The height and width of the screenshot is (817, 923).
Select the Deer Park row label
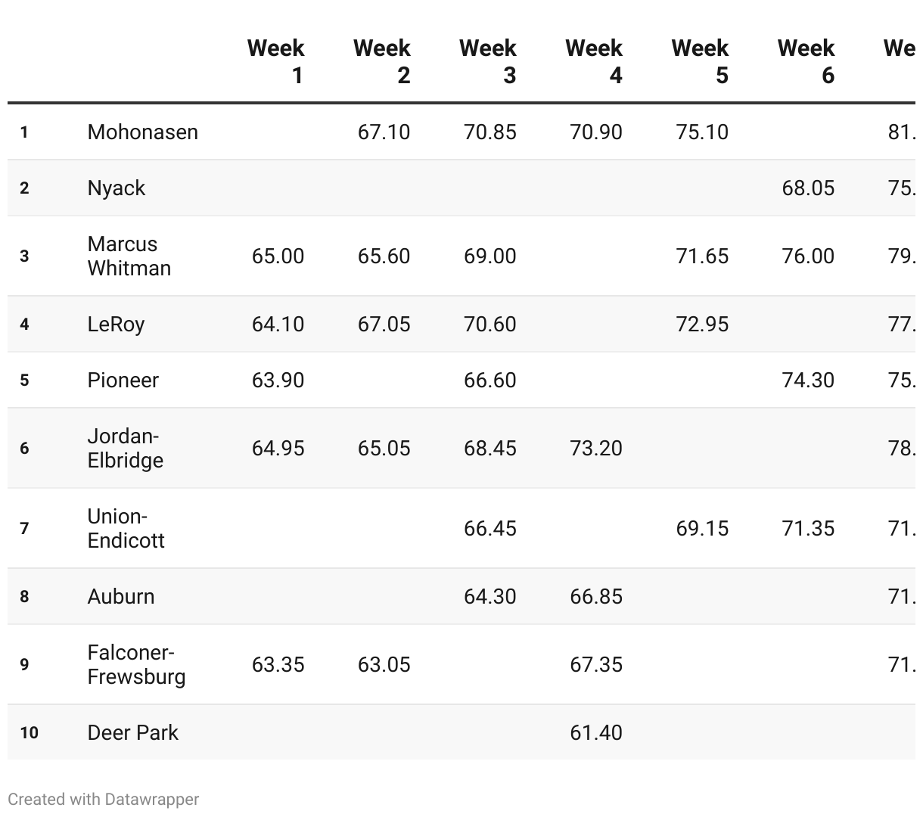point(133,732)
